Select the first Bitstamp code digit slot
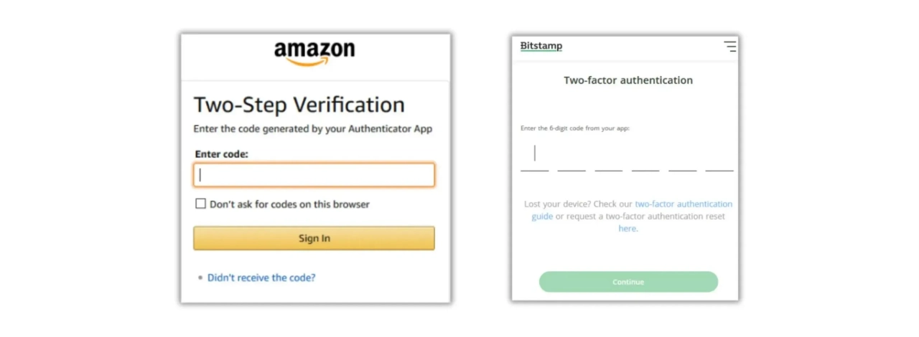Image resolution: width=919 pixels, height=337 pixels. tap(534, 158)
